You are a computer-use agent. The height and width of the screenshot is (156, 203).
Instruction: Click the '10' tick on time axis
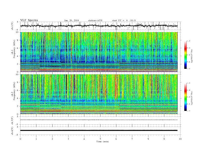(x=180, y=139)
